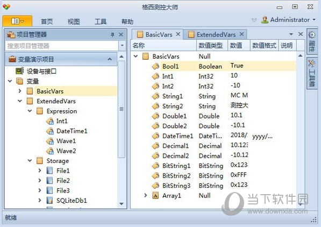Image resolution: width=321 pixels, height=227 pixels.
Task: Open the 首页 ribbon tab
Action: [x=47, y=22]
